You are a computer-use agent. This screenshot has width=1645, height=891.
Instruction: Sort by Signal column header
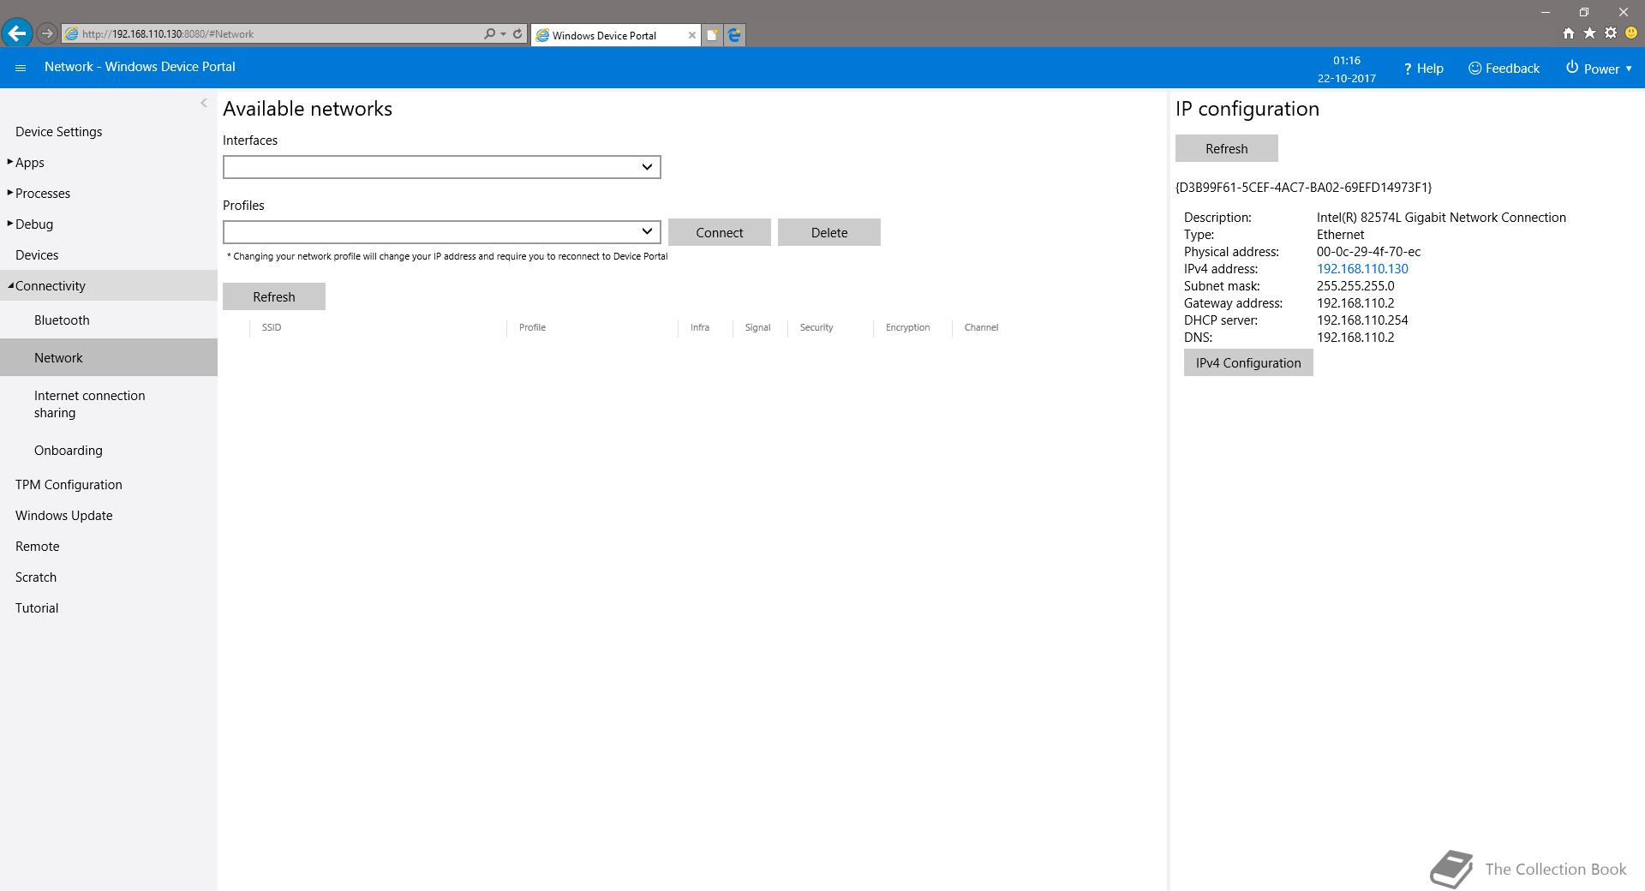pos(757,327)
